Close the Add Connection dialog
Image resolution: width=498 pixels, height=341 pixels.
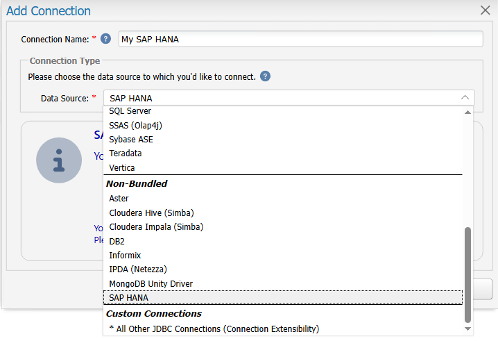click(x=485, y=10)
